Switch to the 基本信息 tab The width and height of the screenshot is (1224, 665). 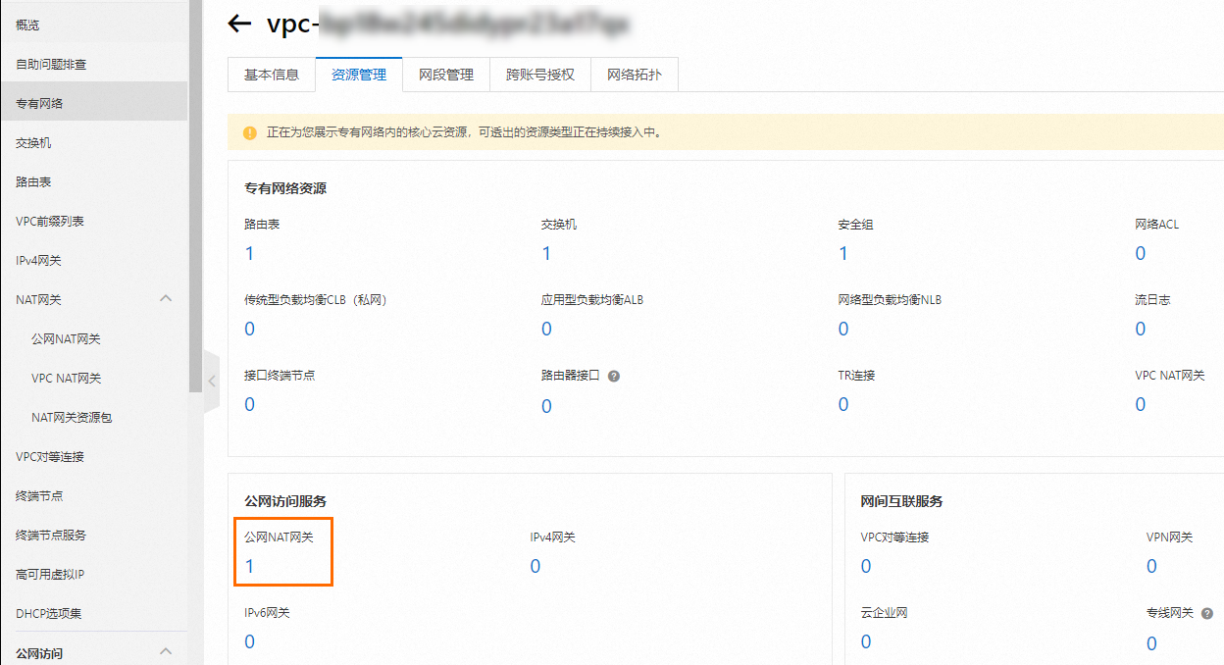[x=272, y=75]
